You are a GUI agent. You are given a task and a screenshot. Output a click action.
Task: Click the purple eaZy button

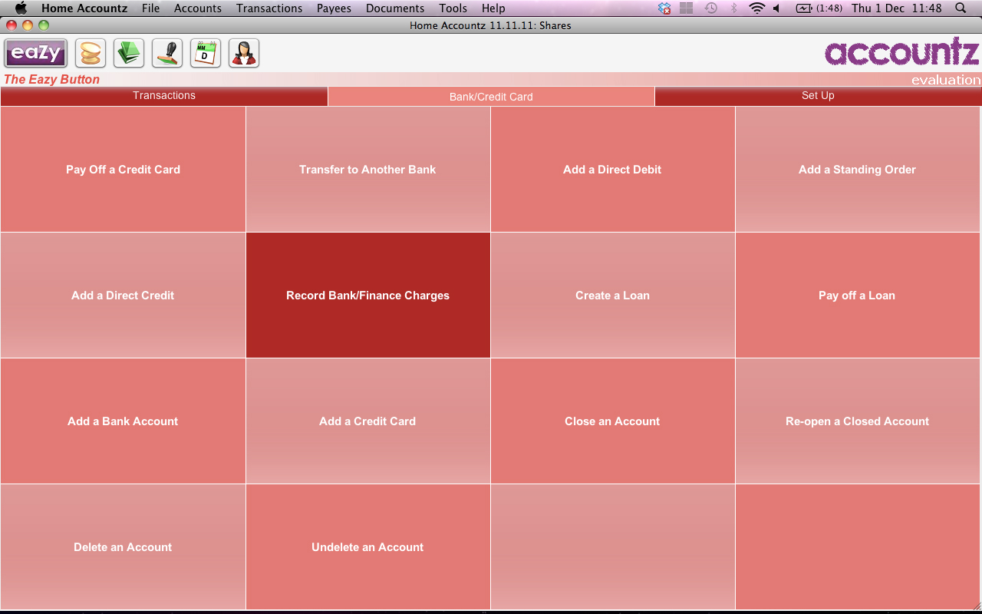[x=35, y=54]
